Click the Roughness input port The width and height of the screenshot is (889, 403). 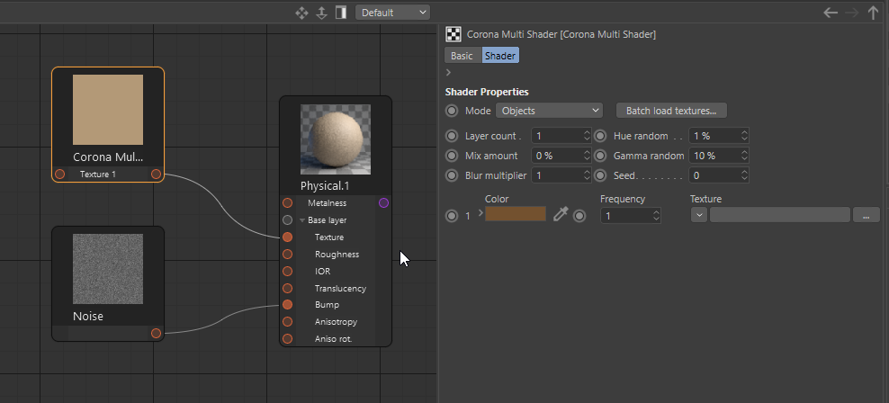tap(287, 254)
